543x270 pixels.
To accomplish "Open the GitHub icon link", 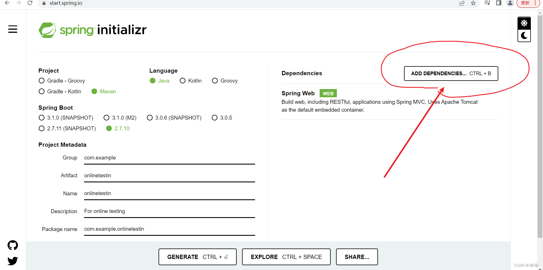I will [x=13, y=245].
